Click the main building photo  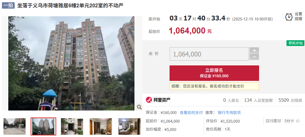coord(71,63)
